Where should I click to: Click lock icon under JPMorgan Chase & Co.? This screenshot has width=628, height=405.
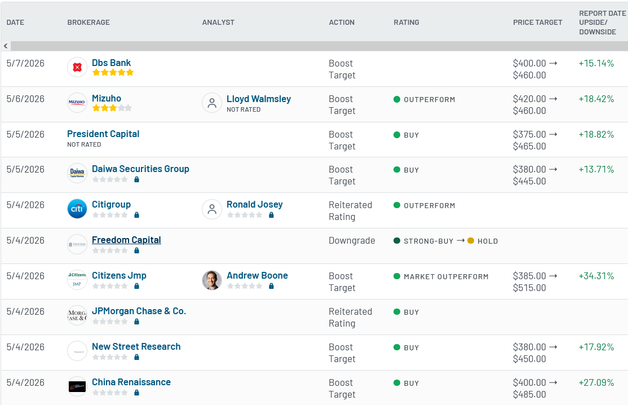tap(136, 322)
